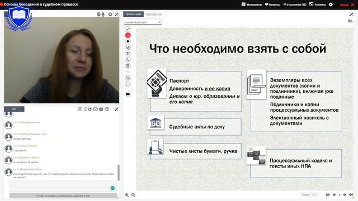Click the clock icon in chat toolbar
Image resolution: width=358 pixels, height=201 pixels.
click(86, 109)
